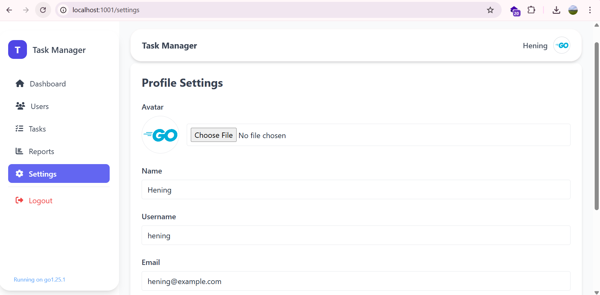The width and height of the screenshot is (600, 295).
Task: Click the vertical page scrollbar thumb
Action: point(597,125)
